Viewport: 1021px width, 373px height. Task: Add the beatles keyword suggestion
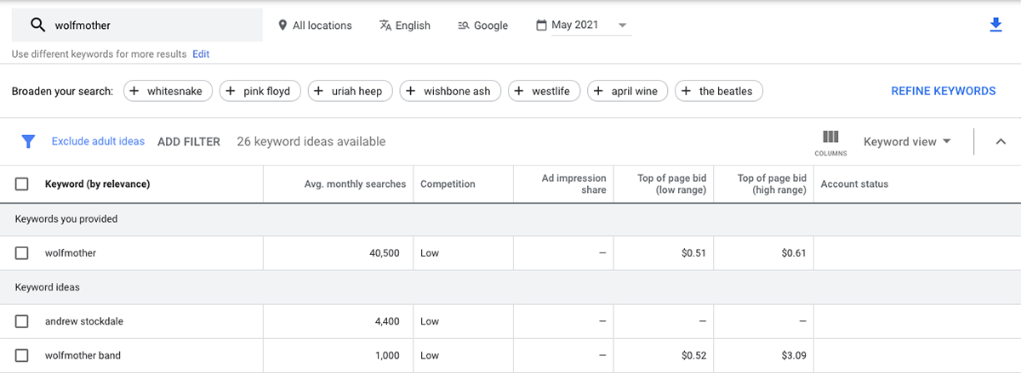(719, 91)
